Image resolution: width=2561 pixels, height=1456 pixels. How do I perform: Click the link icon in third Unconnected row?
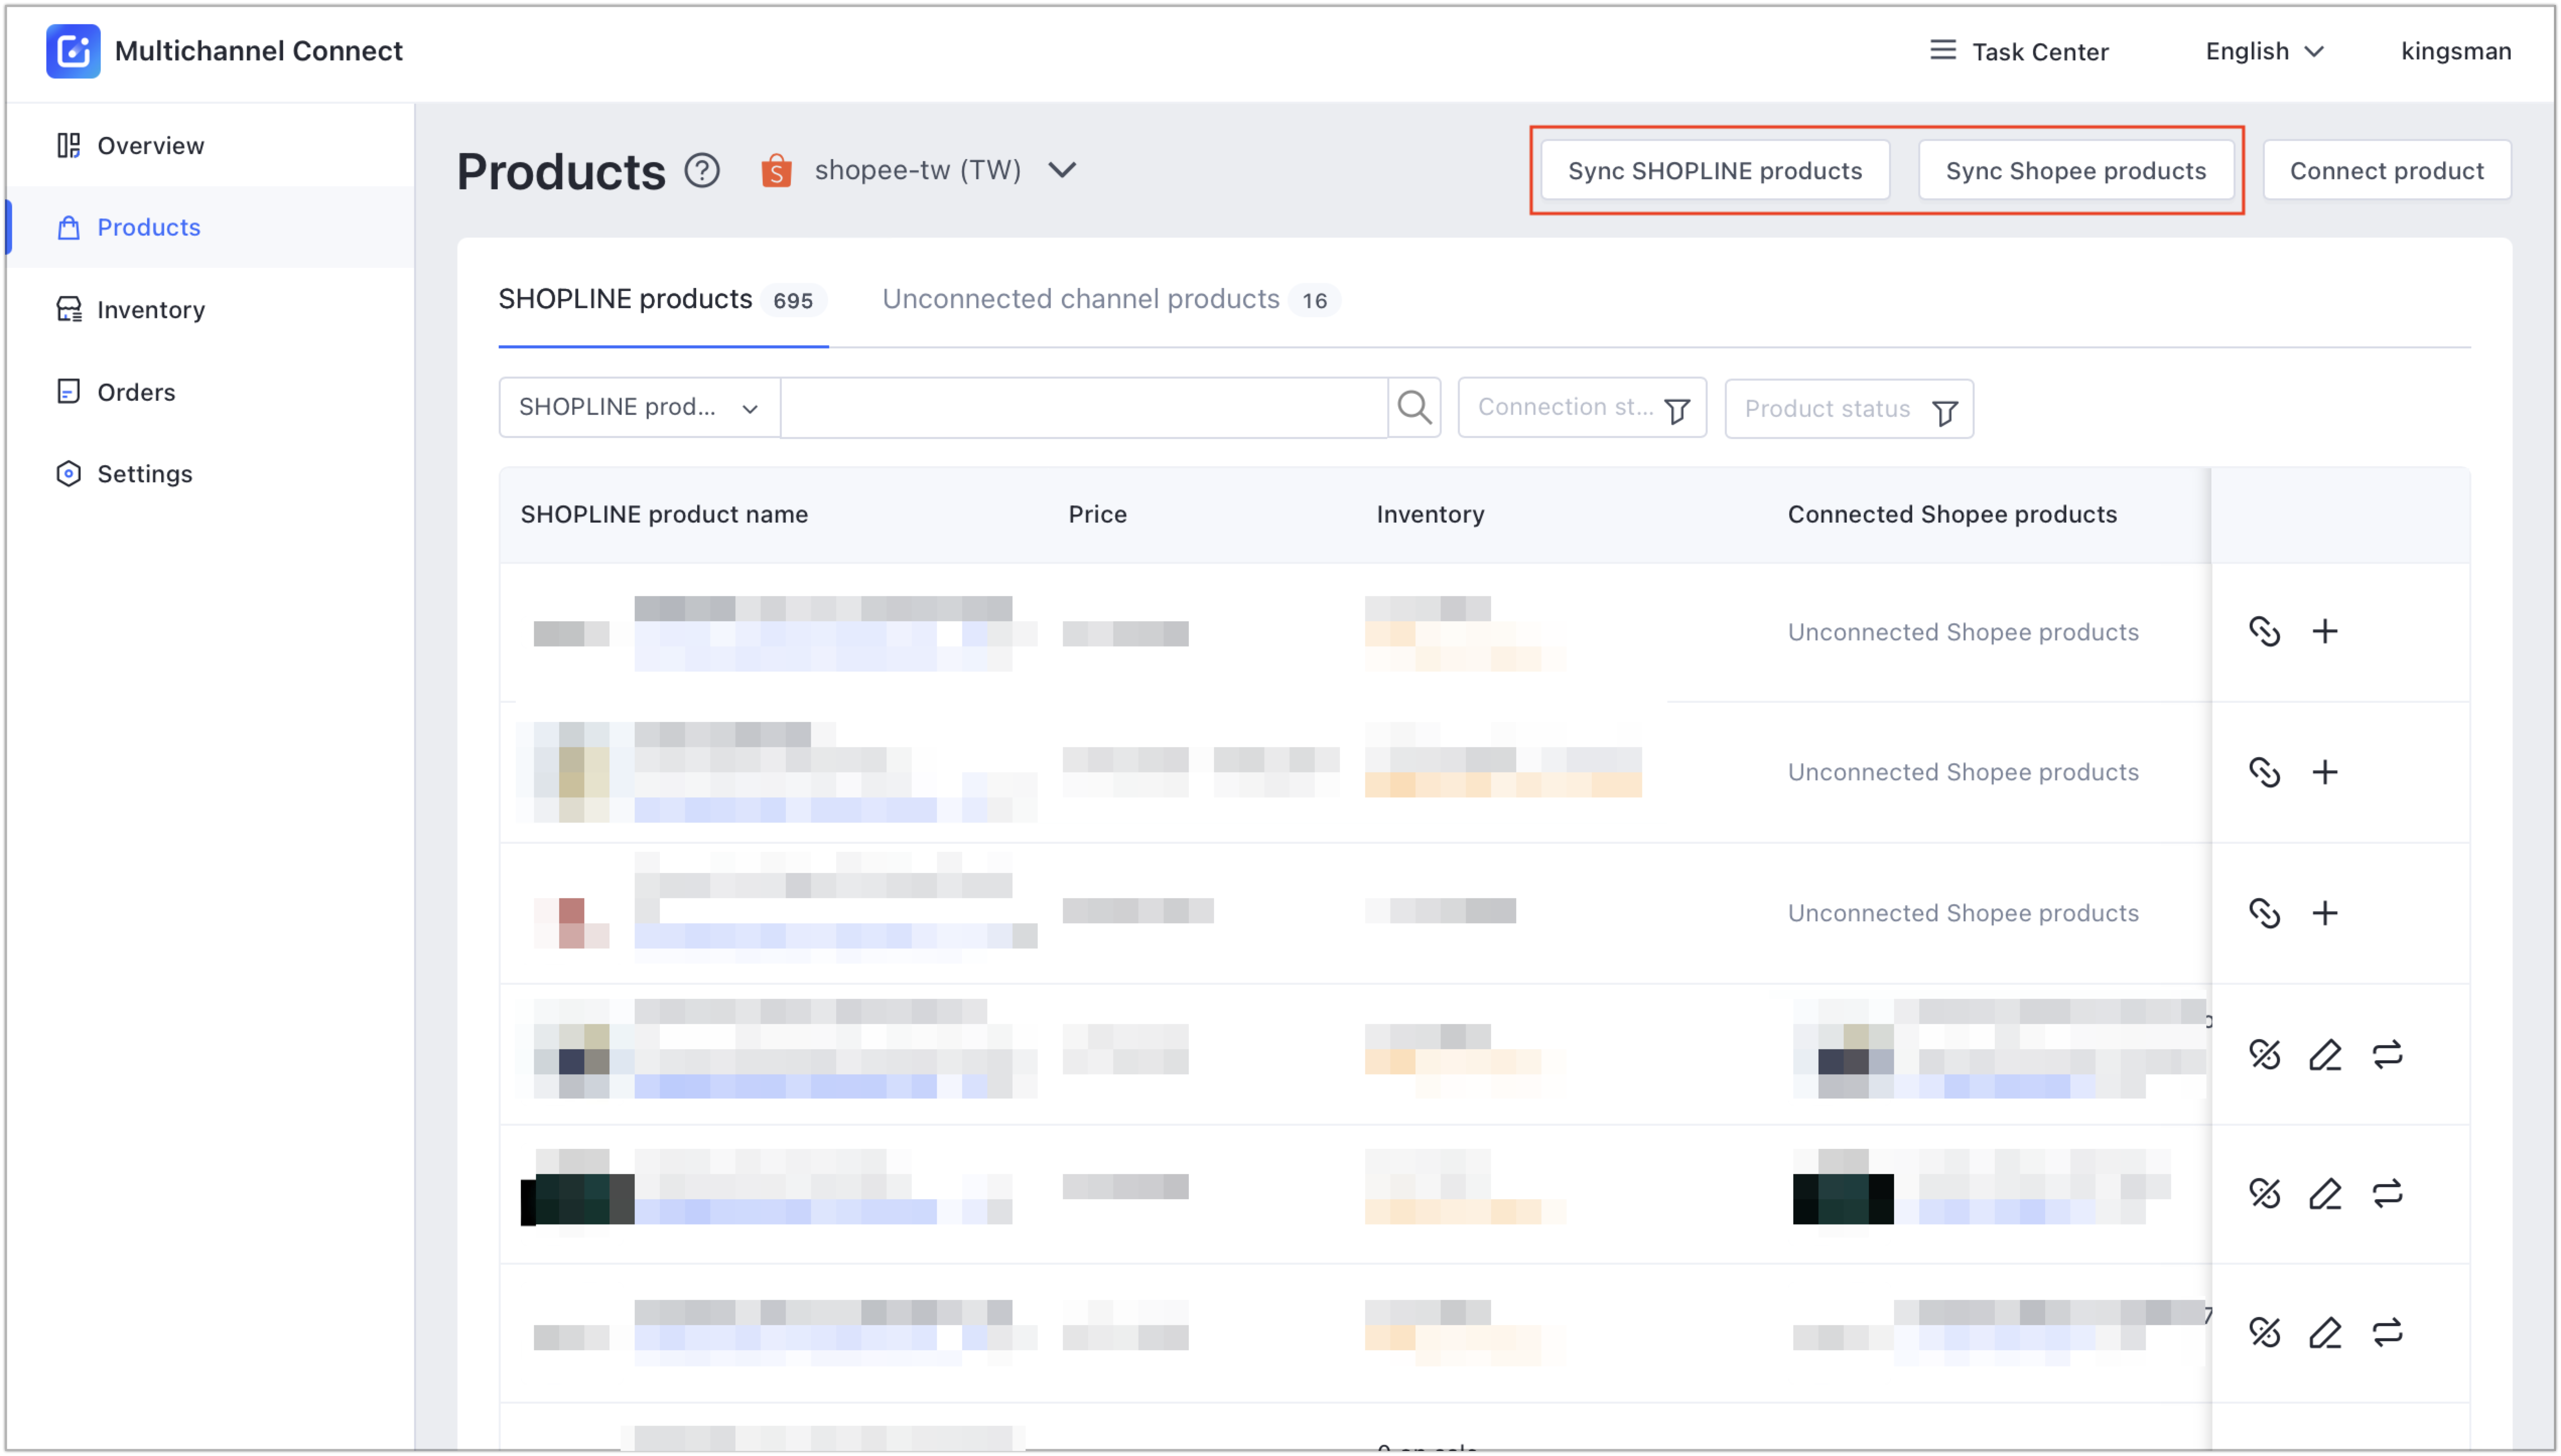pyautogui.click(x=2264, y=913)
